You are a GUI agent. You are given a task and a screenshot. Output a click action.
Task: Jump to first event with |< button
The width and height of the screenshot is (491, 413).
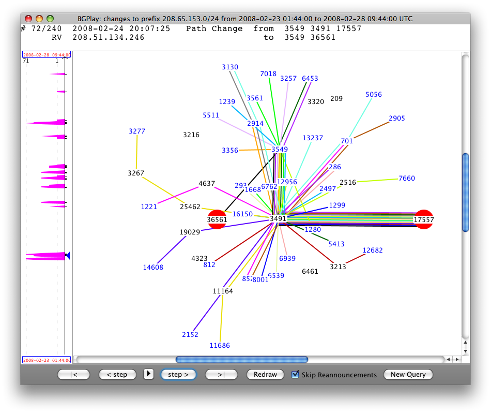[x=73, y=374]
